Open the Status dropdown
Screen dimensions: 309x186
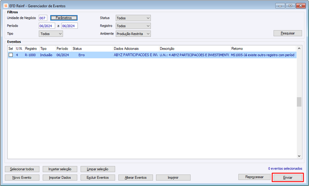coord(133,18)
